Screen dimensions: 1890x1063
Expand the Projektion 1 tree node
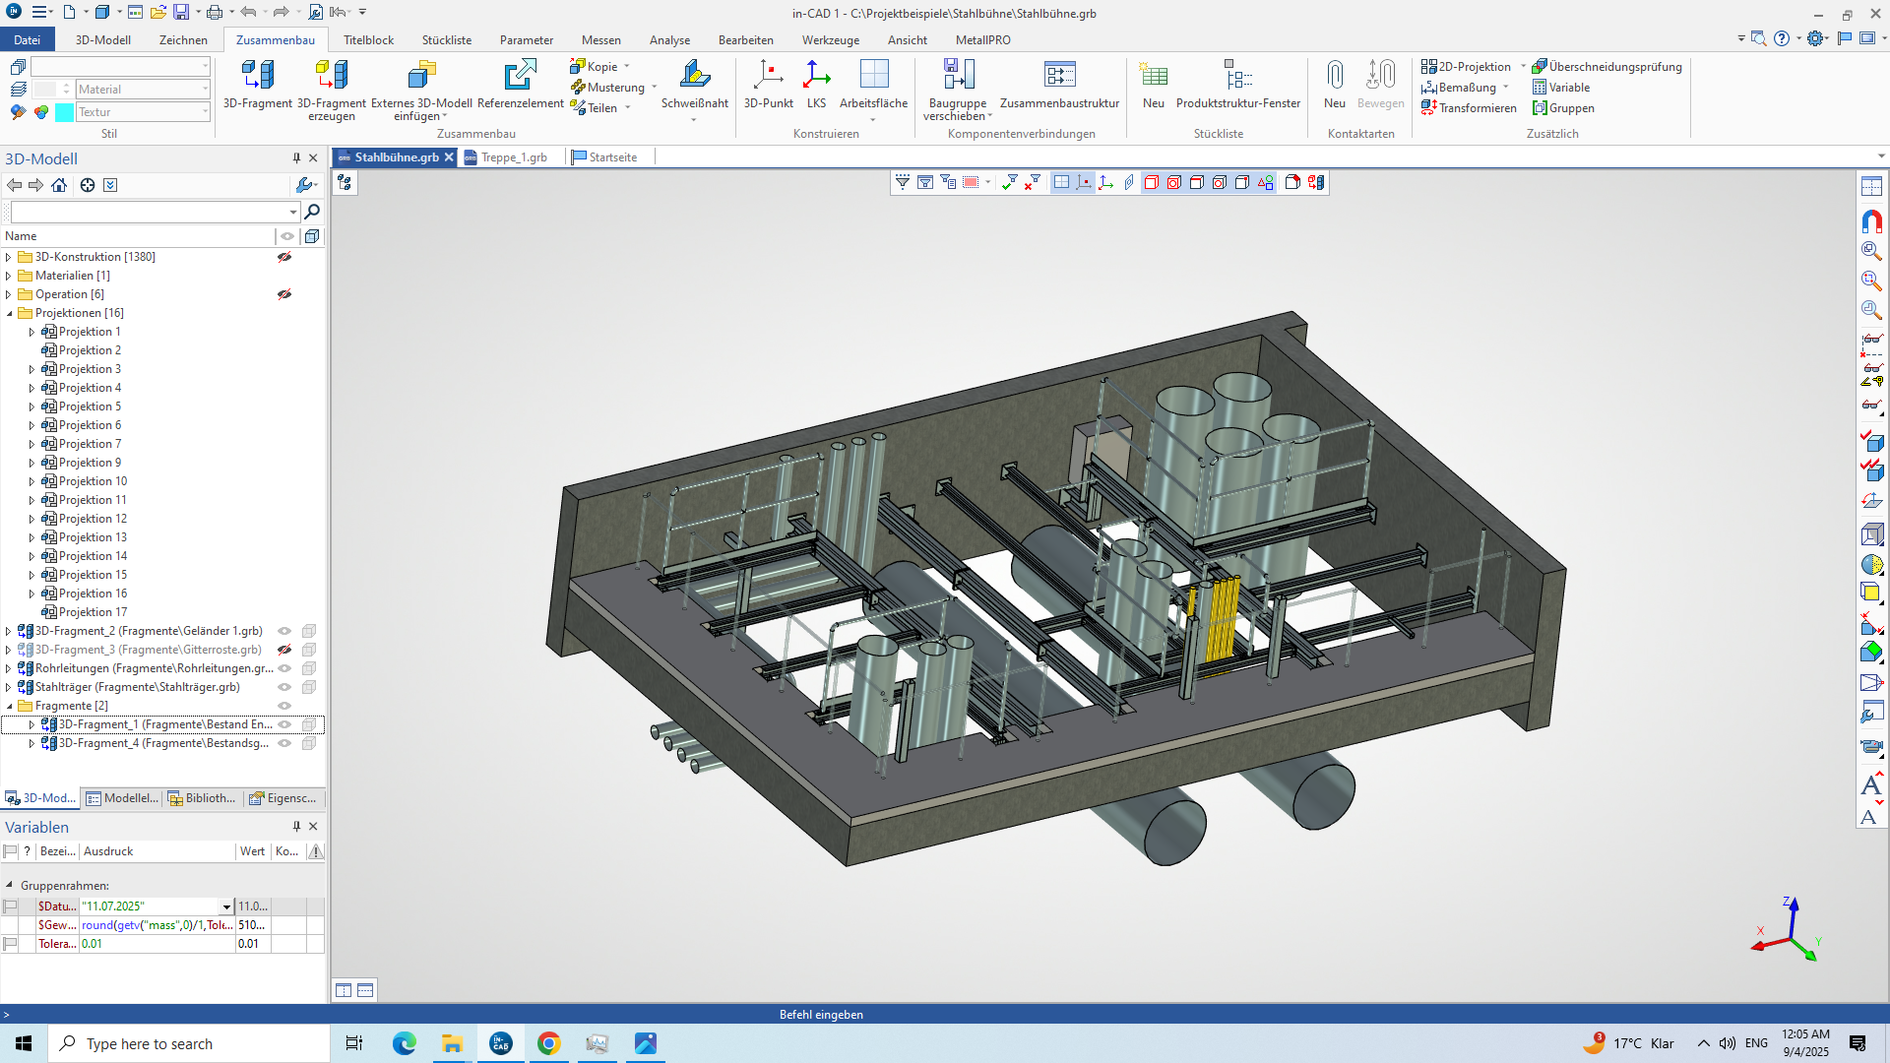tap(31, 332)
